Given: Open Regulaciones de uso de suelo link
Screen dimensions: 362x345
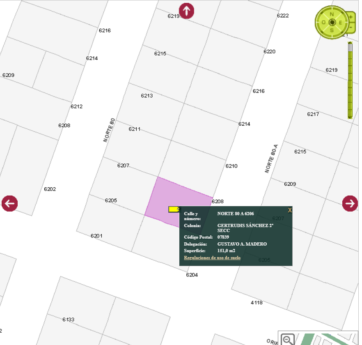Looking at the screenshot, I should [x=212, y=258].
